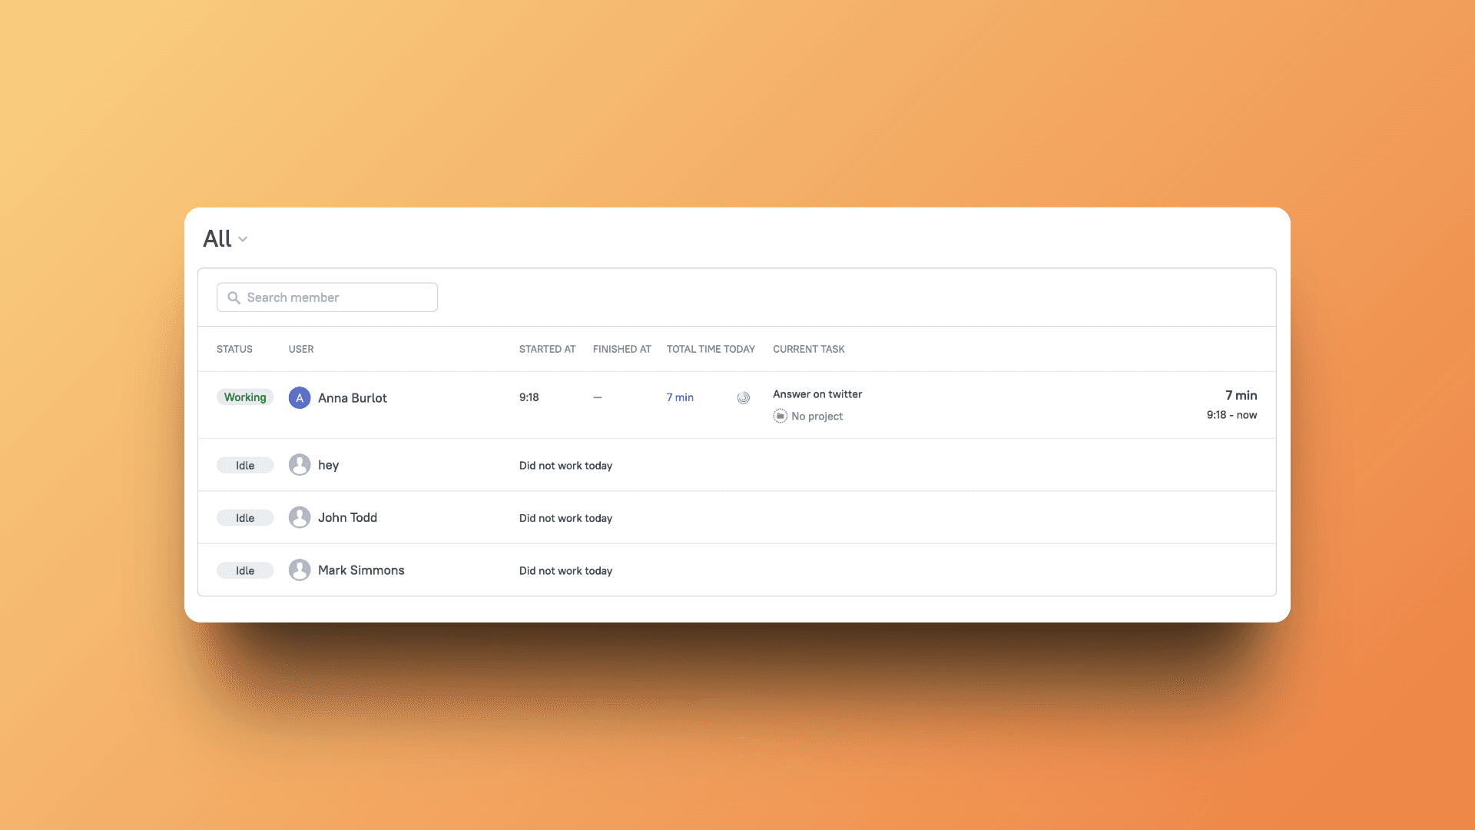Click the USER column header
Screen dimensions: 1475x830
[301, 349]
